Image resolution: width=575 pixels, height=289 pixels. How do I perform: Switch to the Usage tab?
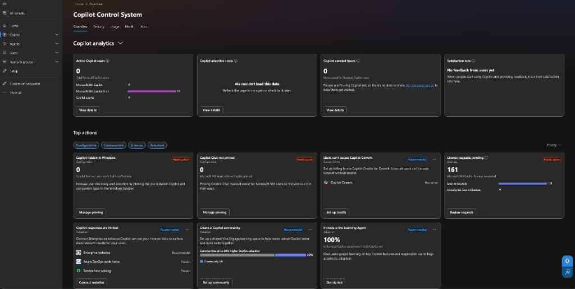pyautogui.click(x=115, y=26)
